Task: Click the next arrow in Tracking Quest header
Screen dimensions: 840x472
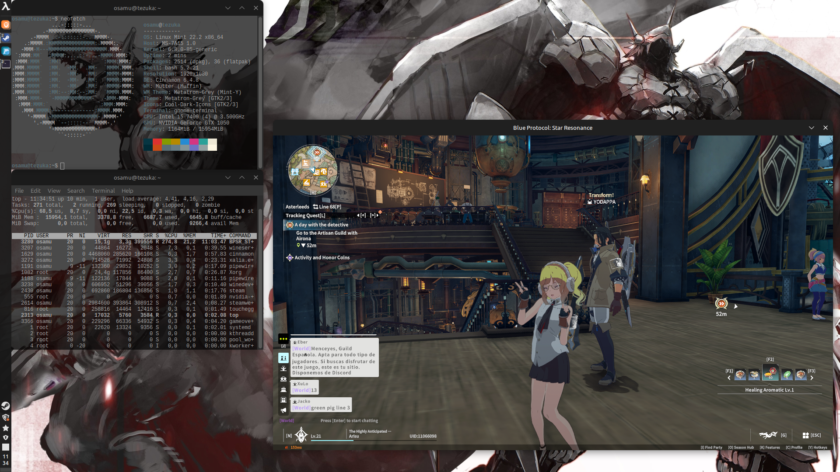Action: [378, 215]
